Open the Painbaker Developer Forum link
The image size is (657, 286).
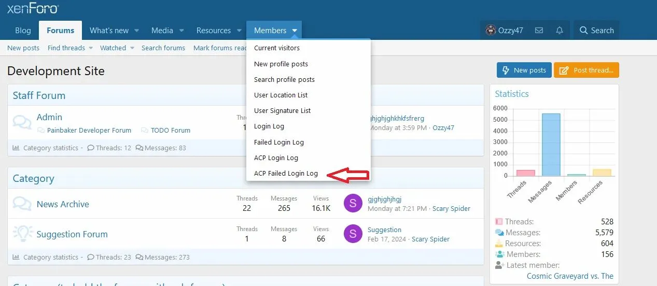pos(89,131)
